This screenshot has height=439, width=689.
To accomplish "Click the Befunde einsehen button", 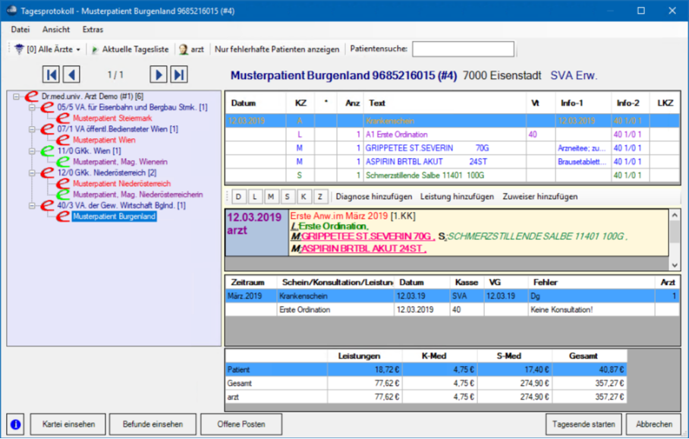I will coord(153,425).
